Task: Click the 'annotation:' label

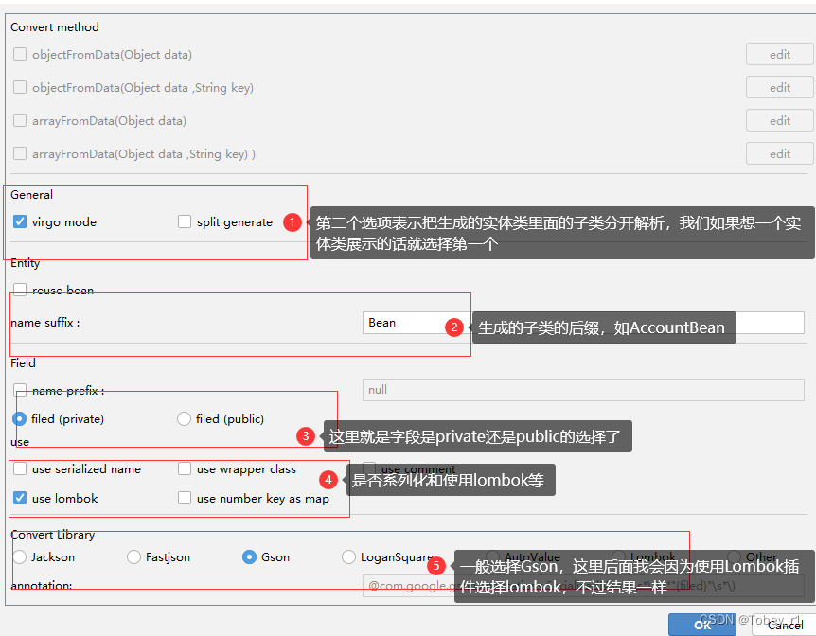Action: [41, 585]
